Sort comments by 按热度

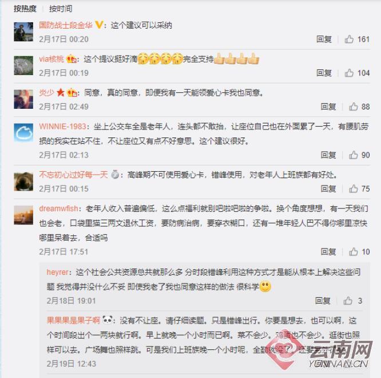(x=25, y=9)
